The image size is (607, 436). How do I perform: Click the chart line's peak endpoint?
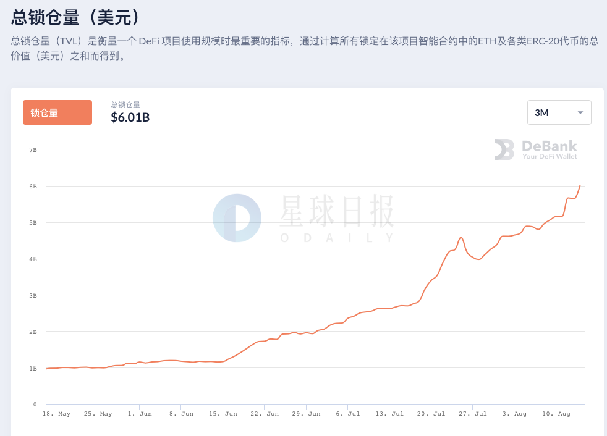(580, 186)
